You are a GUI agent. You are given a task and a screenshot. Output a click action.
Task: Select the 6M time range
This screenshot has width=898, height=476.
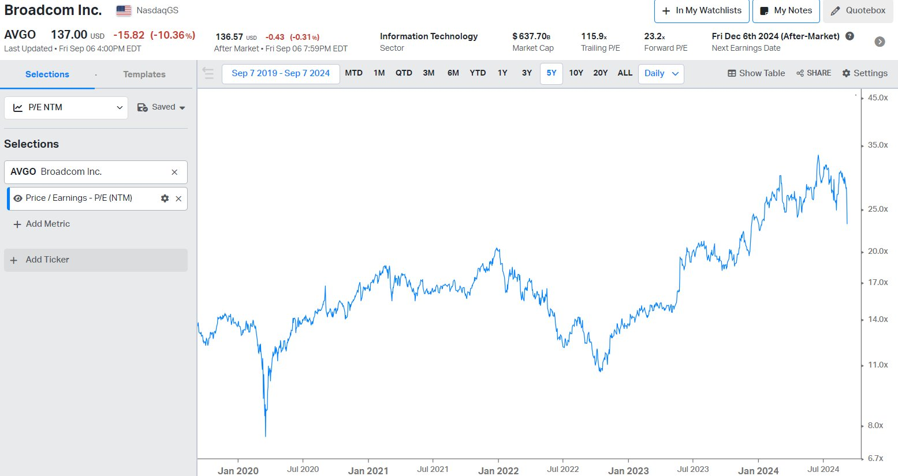453,73
